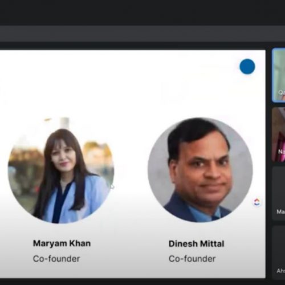Select the dark participant tile labeled Ahs
285x285 pixels.
[279, 253]
